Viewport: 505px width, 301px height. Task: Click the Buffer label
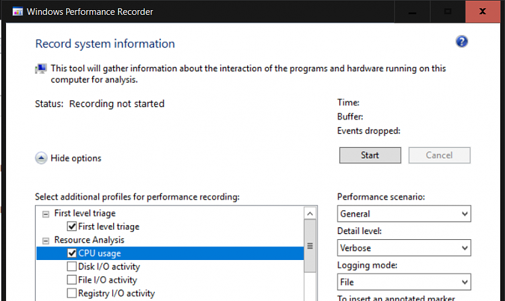tap(350, 117)
